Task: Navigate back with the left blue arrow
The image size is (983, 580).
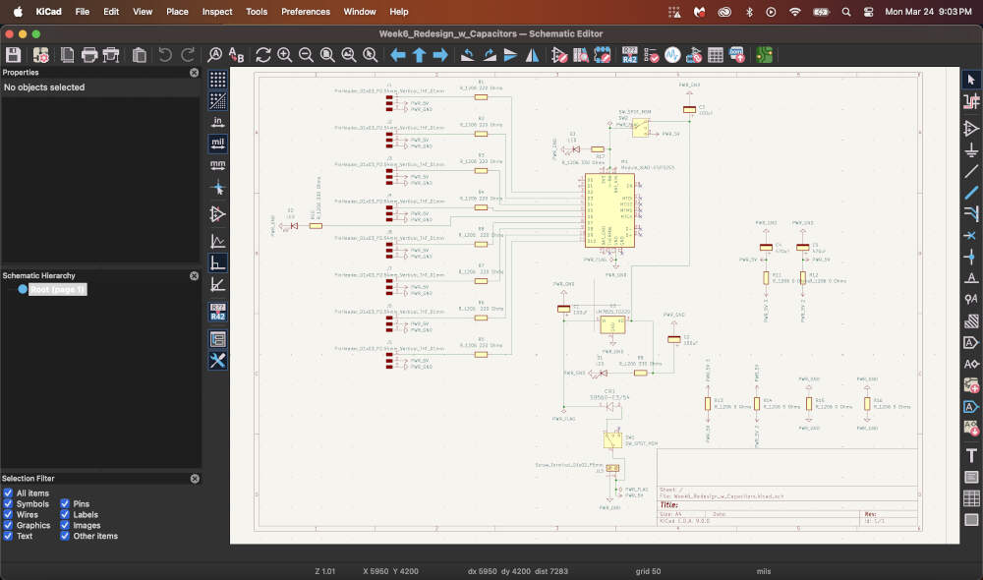Action: click(397, 55)
